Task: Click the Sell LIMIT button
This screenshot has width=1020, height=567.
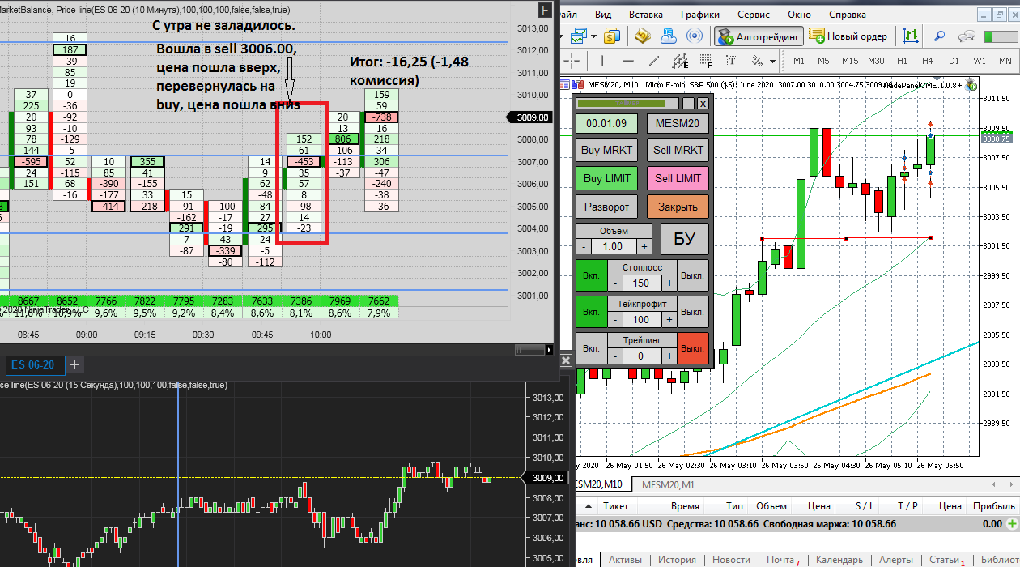Action: (x=678, y=178)
